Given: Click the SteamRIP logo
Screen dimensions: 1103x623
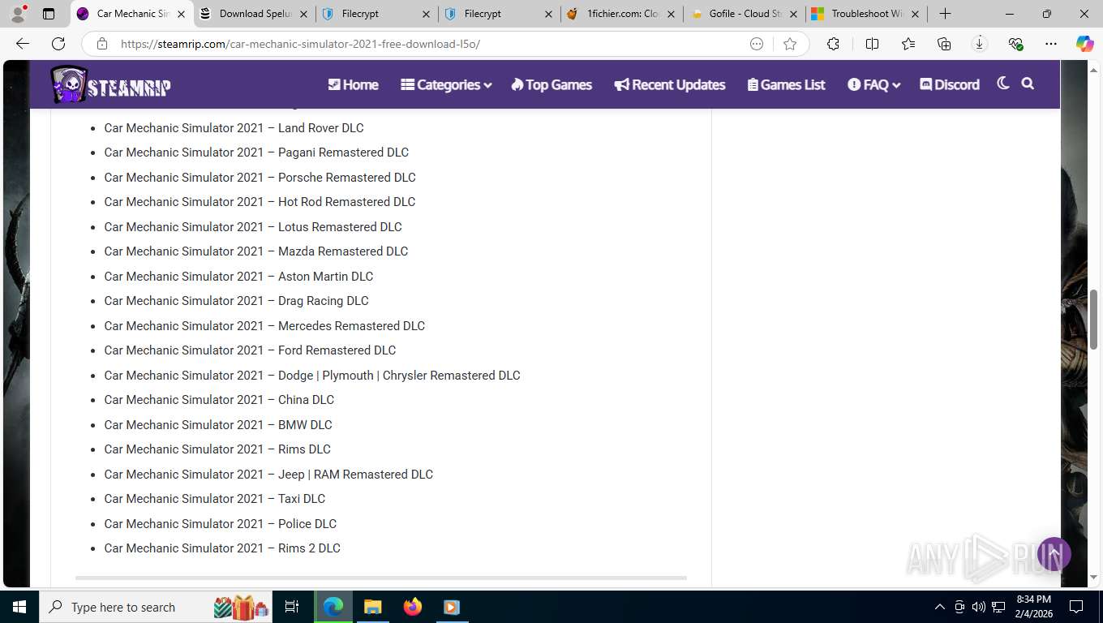Looking at the screenshot, I should click(x=110, y=84).
